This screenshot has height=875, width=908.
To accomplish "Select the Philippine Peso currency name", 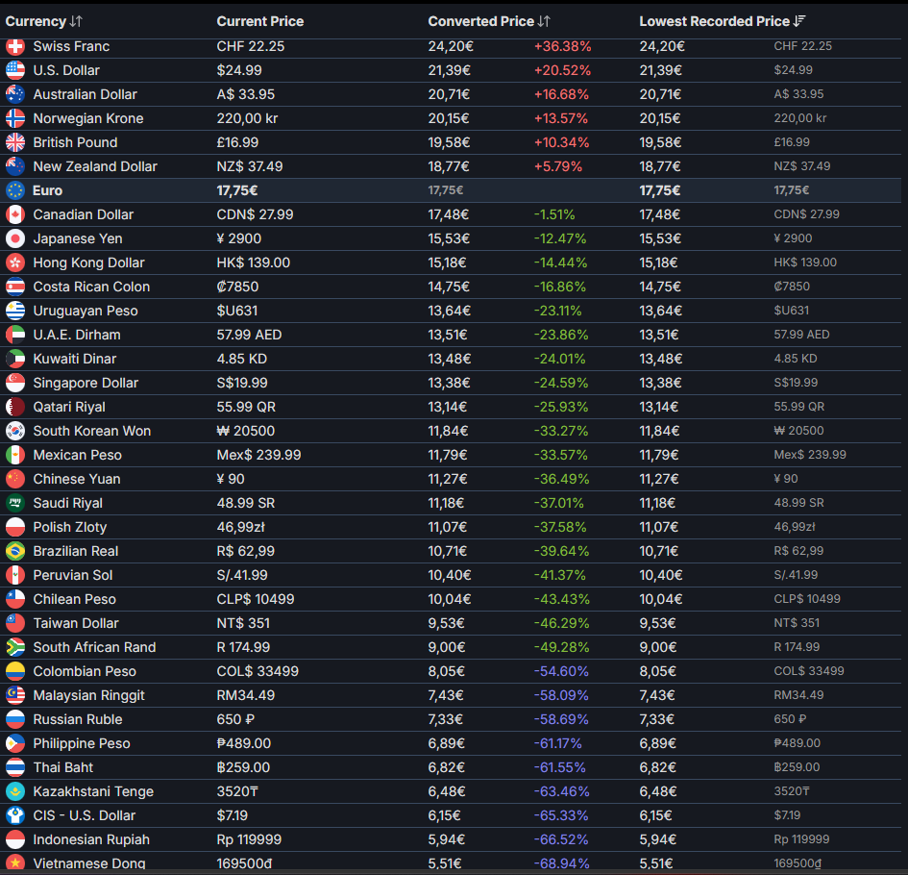I will pos(82,743).
